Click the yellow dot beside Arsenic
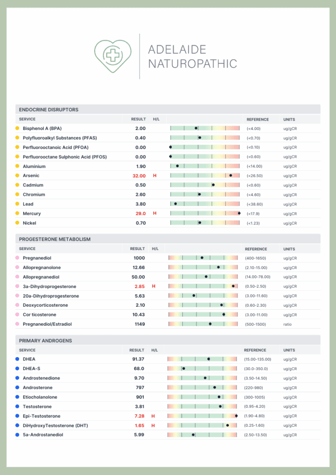Screen dimensions: 336x475 point(17,176)
